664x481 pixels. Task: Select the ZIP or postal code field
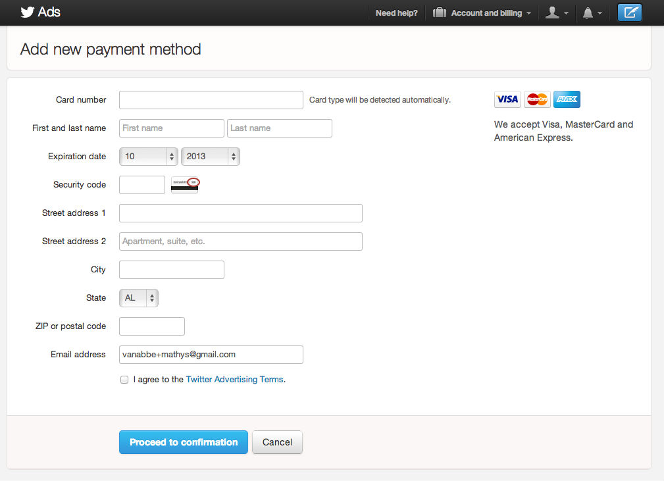[152, 326]
